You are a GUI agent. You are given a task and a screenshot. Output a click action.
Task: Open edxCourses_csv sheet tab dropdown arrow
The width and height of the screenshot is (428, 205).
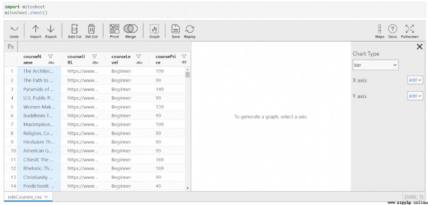point(46,197)
